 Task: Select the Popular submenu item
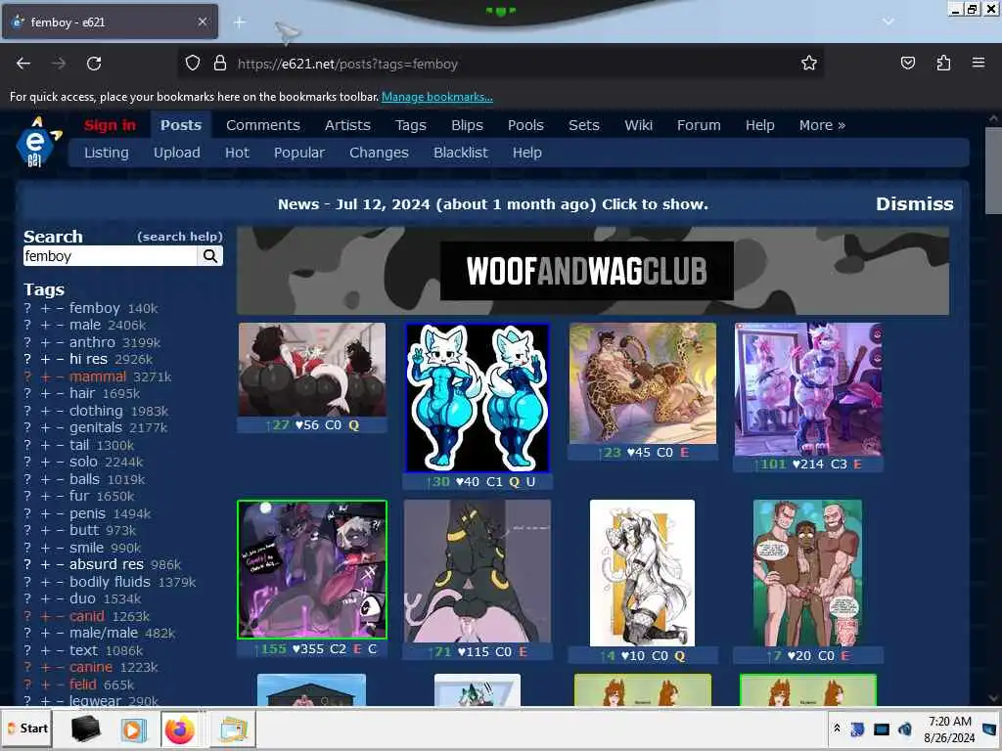[299, 153]
